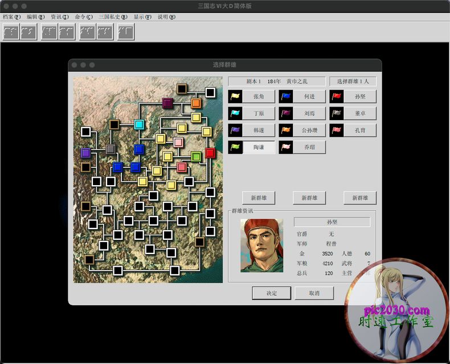The width and height of the screenshot is (450, 364).
Task: Click the first toolbar icon below 档案 menu
Action: pyautogui.click(x=11, y=31)
